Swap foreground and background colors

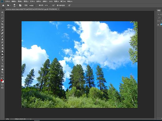coord(3,78)
